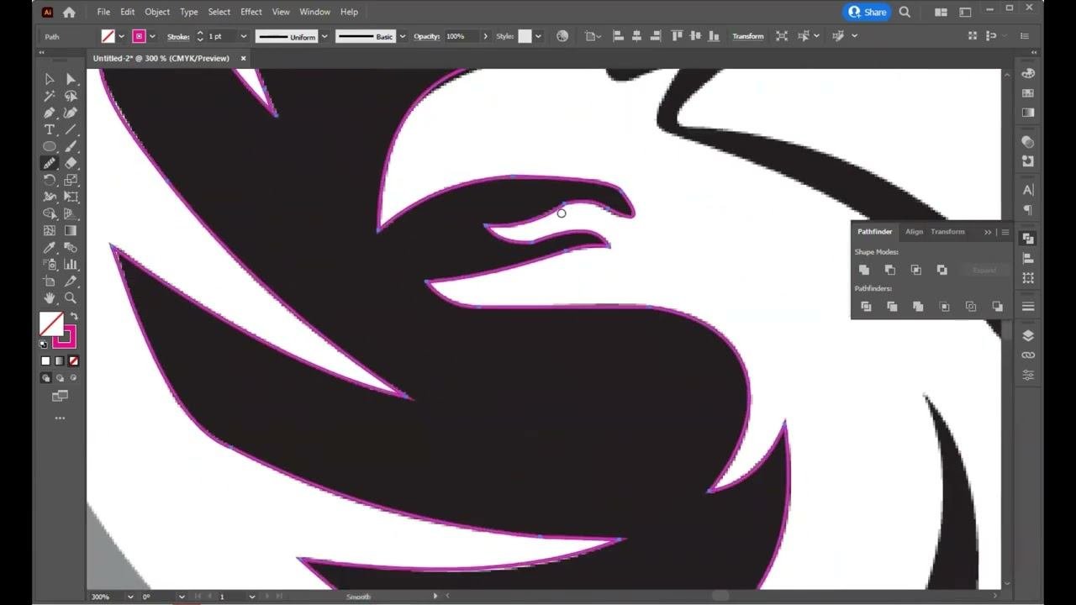This screenshot has height=605, width=1076.
Task: Choose the Ellipse tool
Action: [x=50, y=146]
